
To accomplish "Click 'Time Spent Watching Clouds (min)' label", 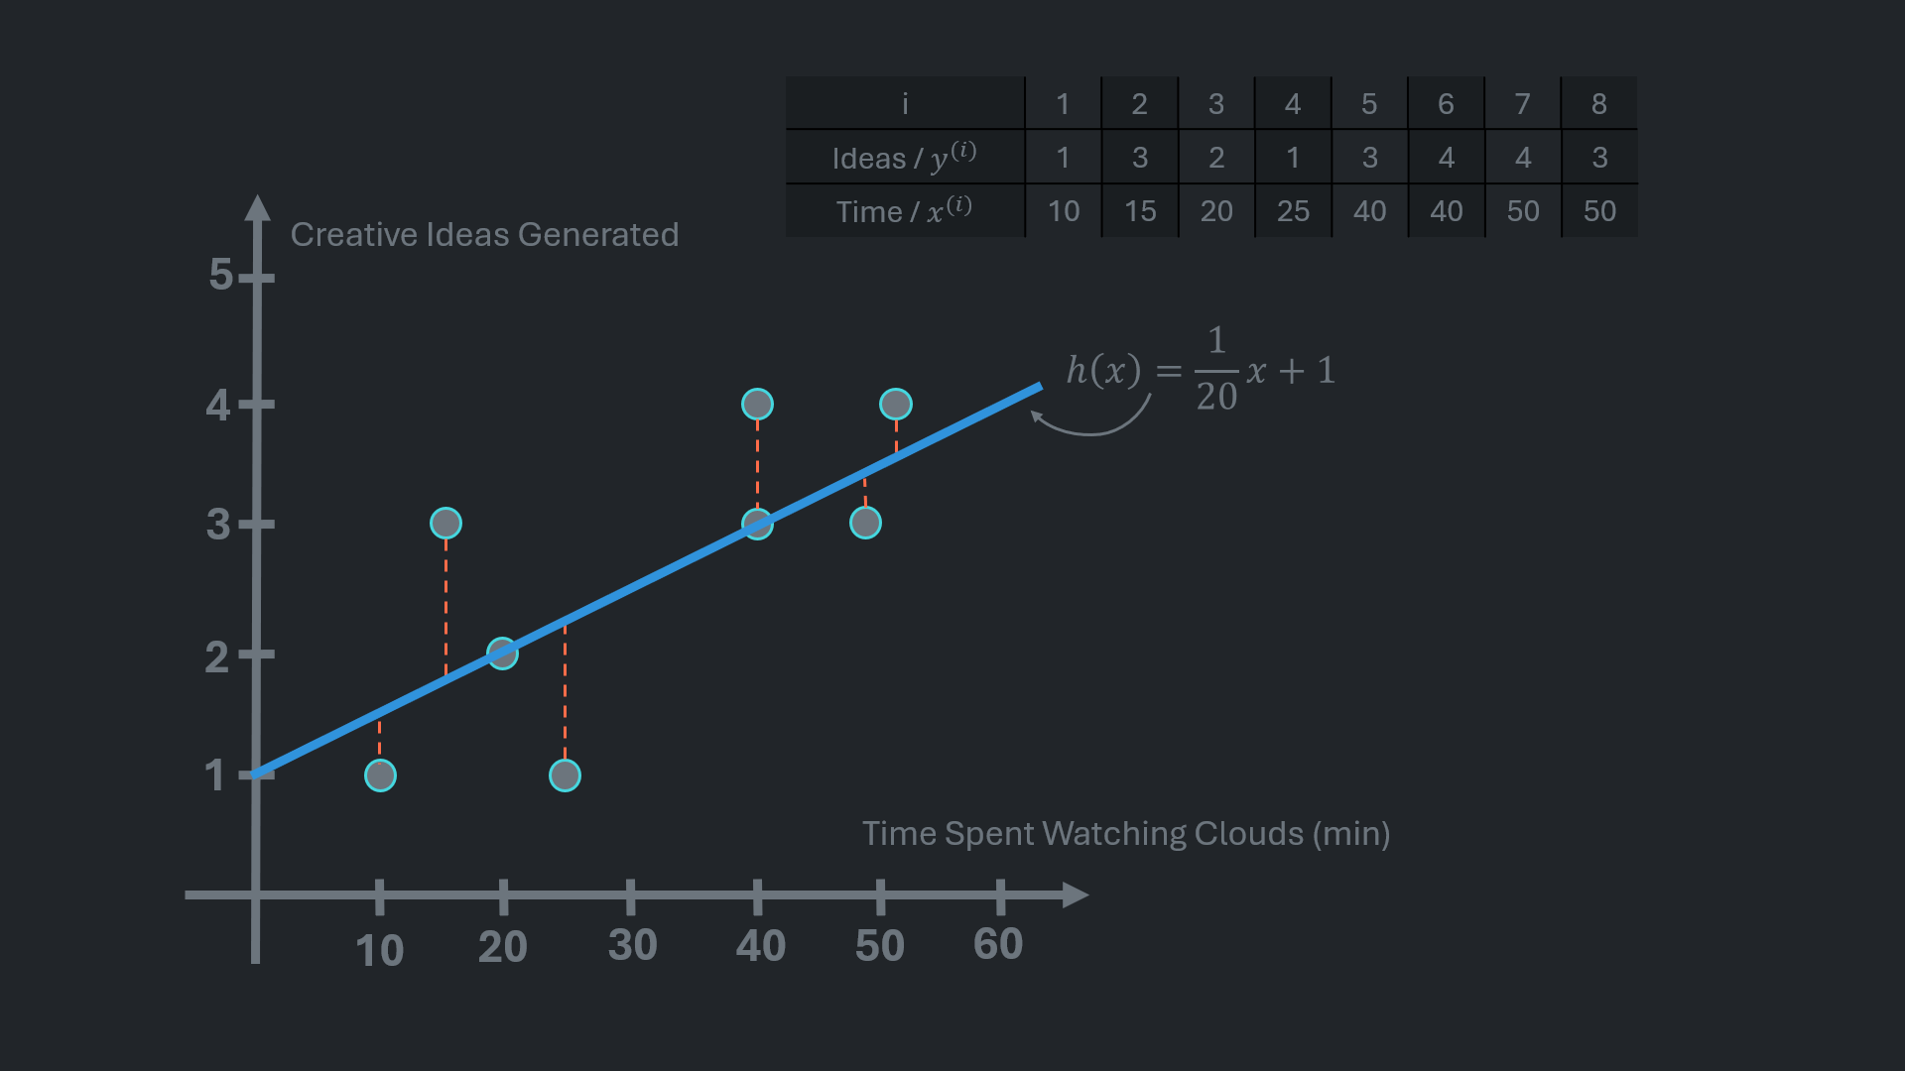I will (1125, 834).
